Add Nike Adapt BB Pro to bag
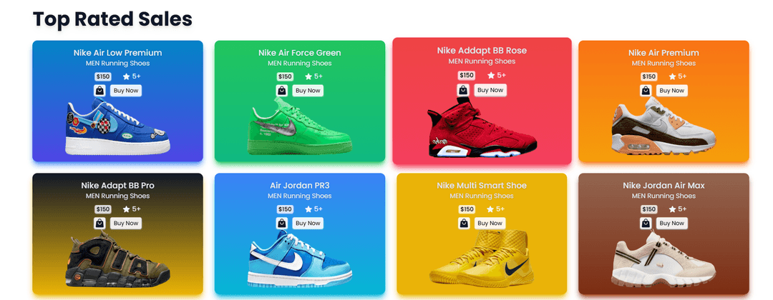Image resolution: width=773 pixels, height=300 pixels. (x=99, y=224)
